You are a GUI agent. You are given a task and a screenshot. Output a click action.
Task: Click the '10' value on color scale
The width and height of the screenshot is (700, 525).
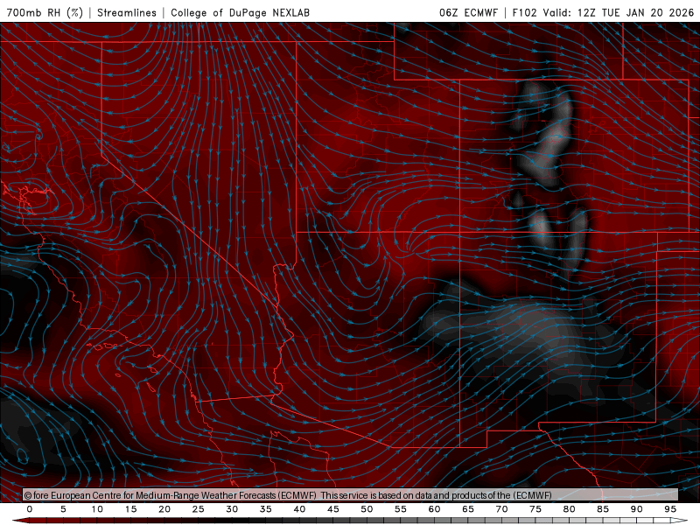point(97,509)
